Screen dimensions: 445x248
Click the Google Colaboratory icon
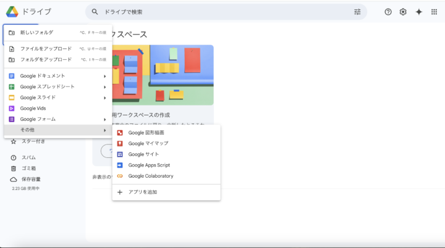(x=120, y=176)
